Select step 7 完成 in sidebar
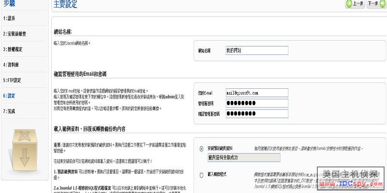This screenshot has width=387, height=193. pos(9,111)
